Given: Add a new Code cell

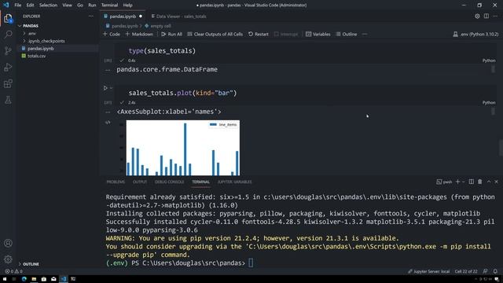Looking at the screenshot, I should tap(112, 34).
